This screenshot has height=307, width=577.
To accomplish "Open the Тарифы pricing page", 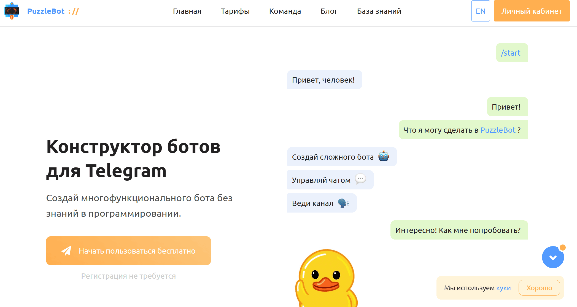I will point(235,11).
